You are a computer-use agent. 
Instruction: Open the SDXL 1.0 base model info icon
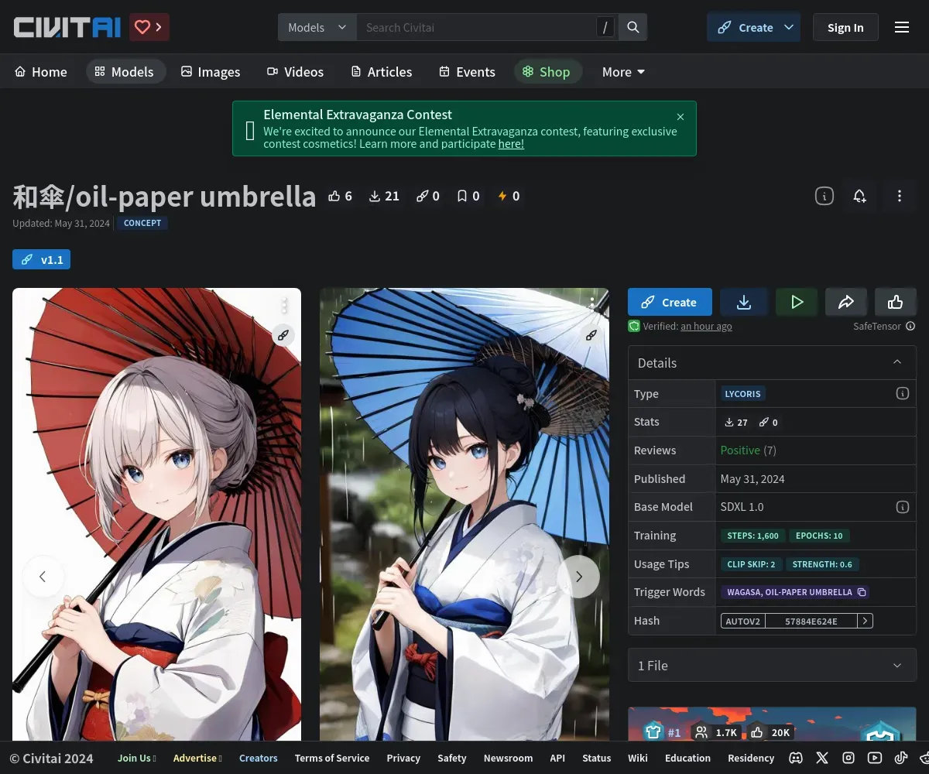coord(903,507)
